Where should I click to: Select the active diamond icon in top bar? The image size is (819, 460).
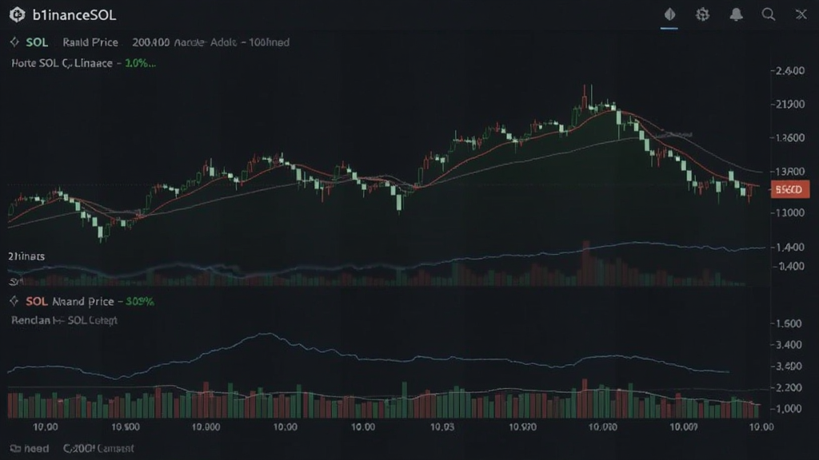(669, 14)
